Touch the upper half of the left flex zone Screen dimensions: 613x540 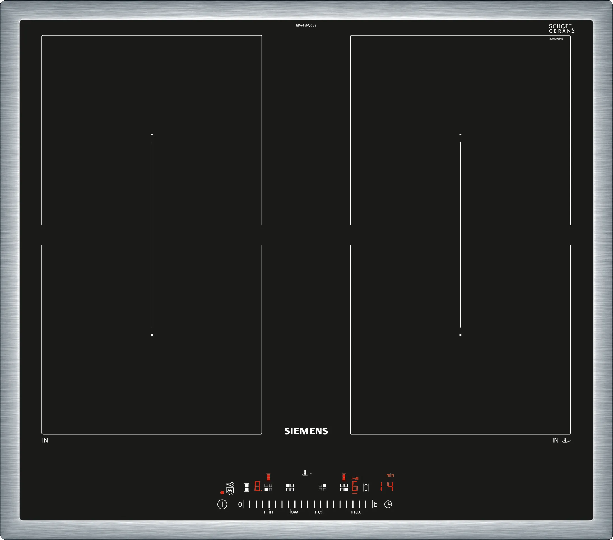152,130
